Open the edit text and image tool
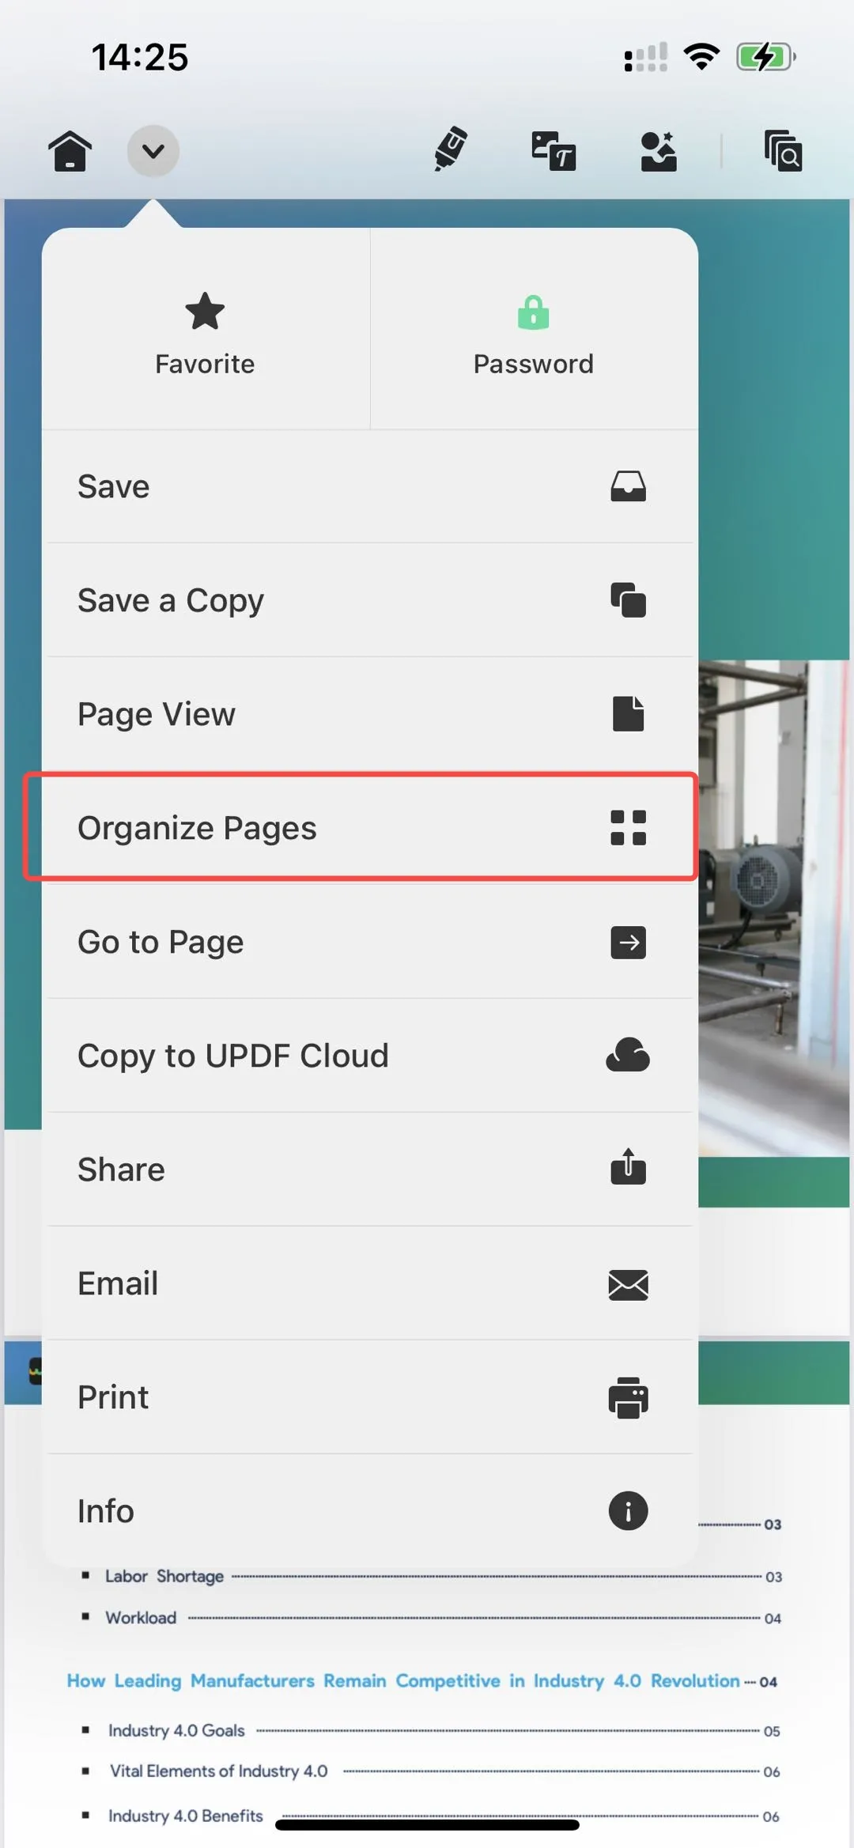 554,150
